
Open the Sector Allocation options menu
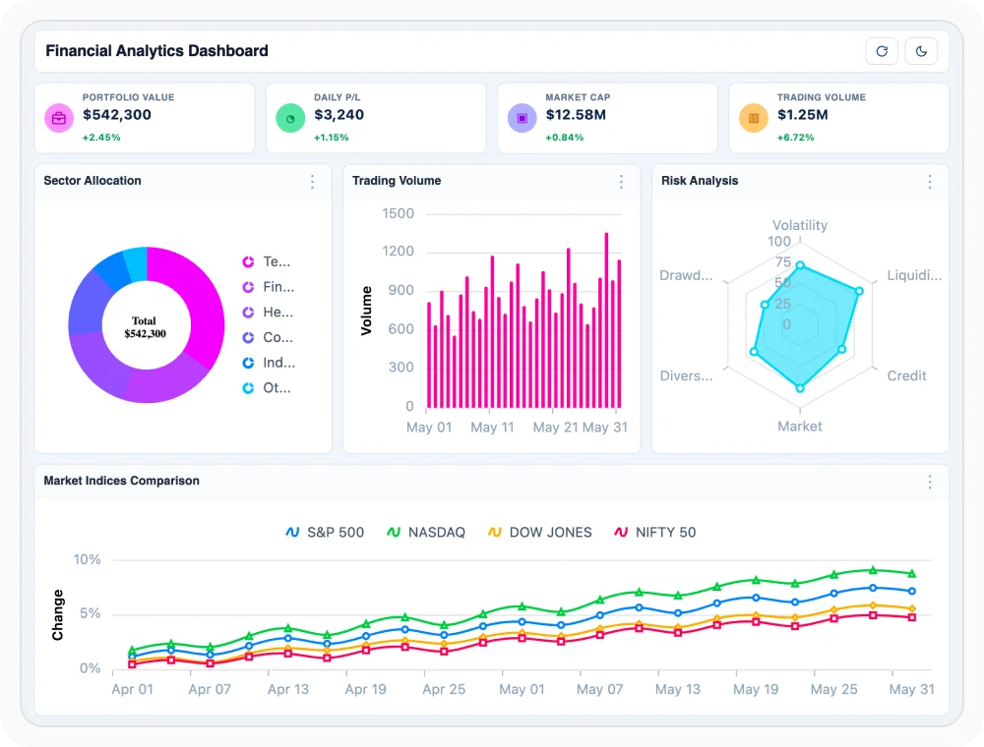pyautogui.click(x=312, y=182)
